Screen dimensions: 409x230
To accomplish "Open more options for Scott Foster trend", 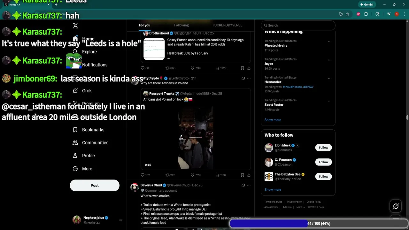I will (330, 101).
